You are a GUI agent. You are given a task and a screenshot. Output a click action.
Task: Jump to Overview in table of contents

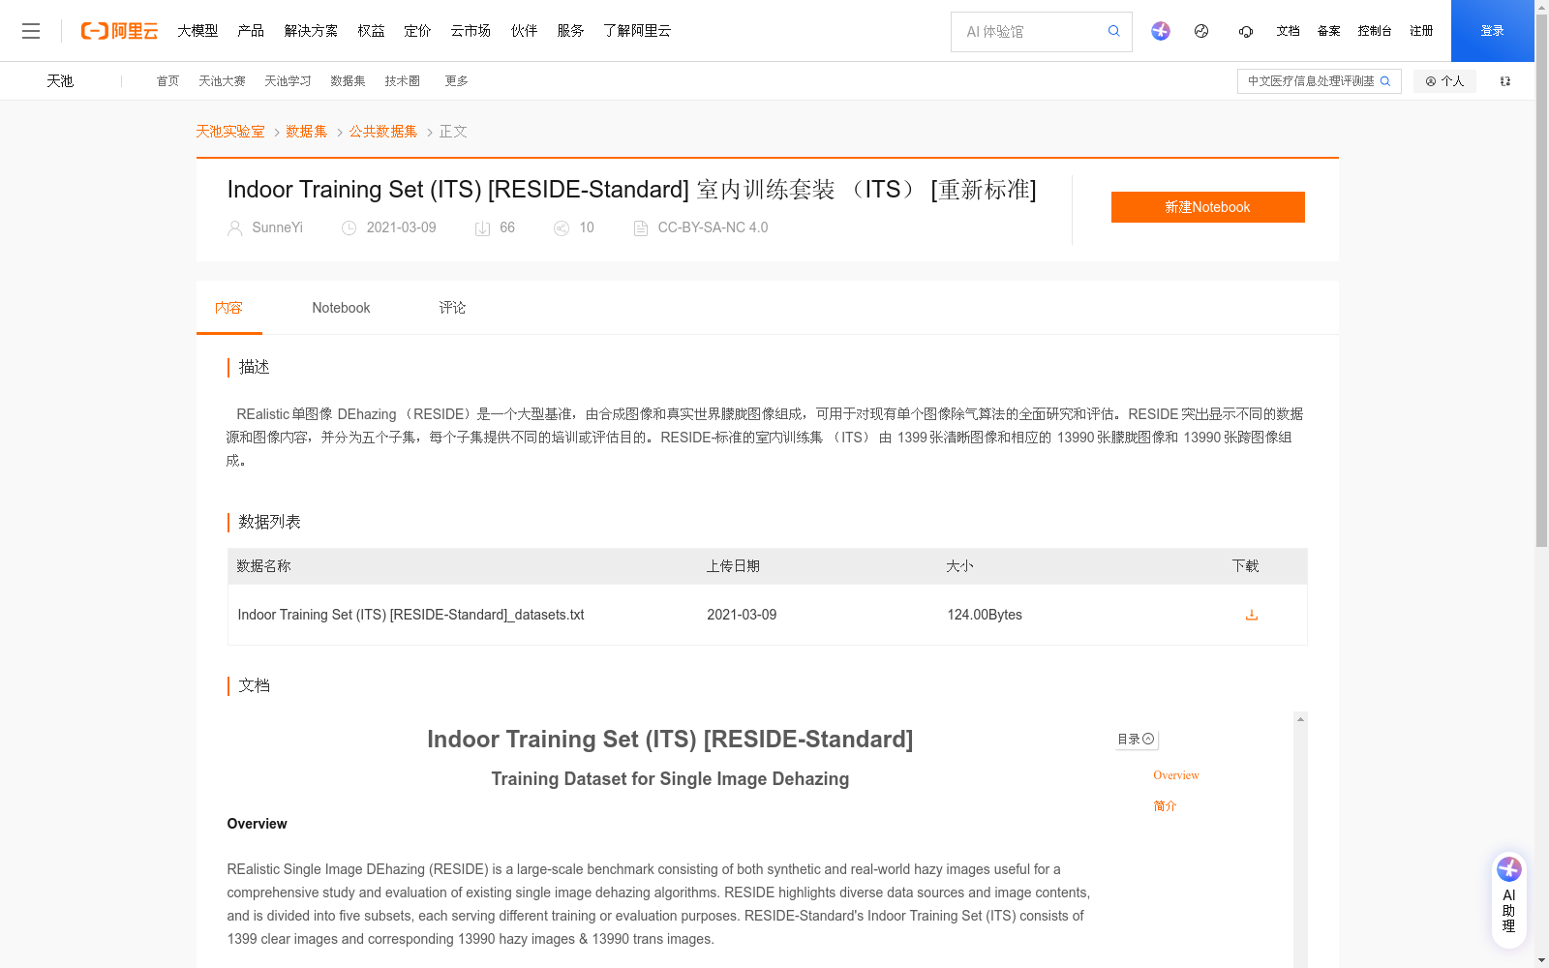[x=1176, y=775]
